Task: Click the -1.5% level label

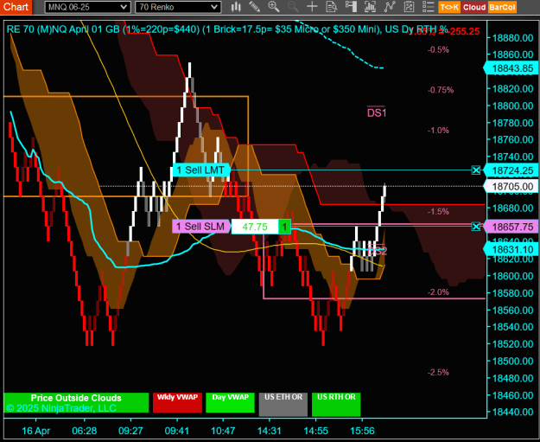Action: (438, 211)
